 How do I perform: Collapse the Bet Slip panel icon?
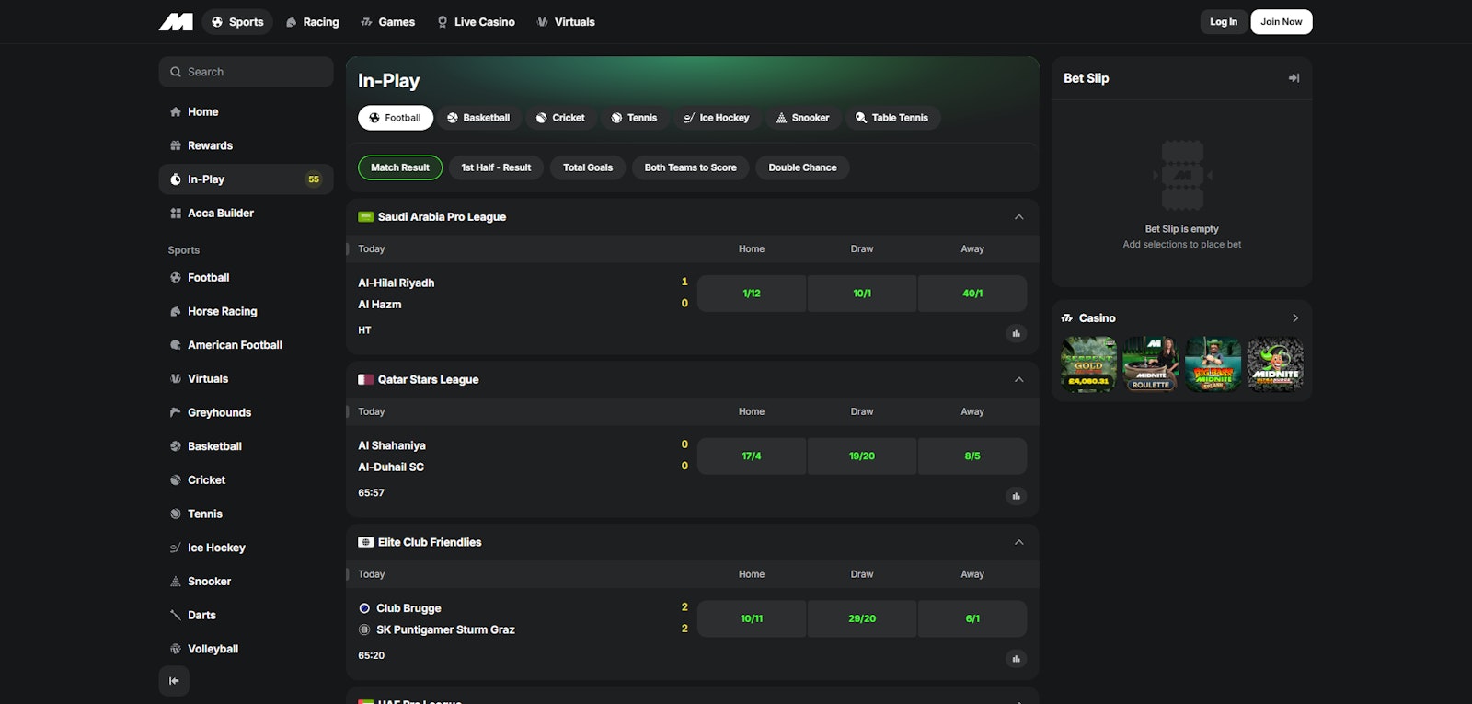[1294, 78]
